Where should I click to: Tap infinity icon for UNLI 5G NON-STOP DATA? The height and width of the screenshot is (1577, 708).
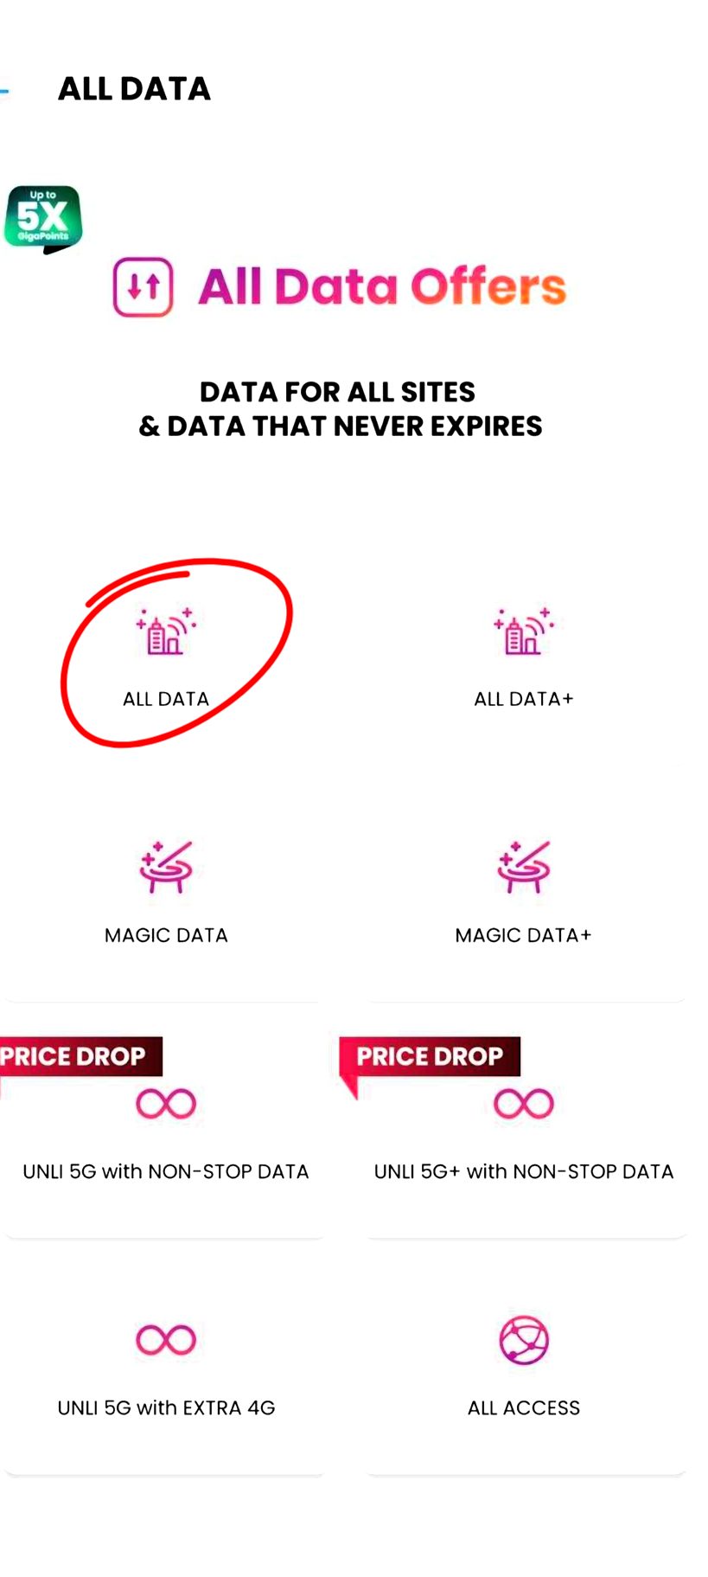pyautogui.click(x=166, y=1103)
